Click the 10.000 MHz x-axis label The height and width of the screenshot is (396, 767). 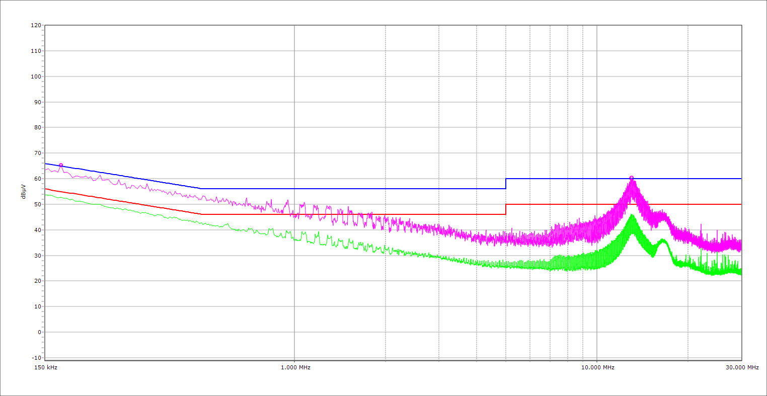pos(597,367)
